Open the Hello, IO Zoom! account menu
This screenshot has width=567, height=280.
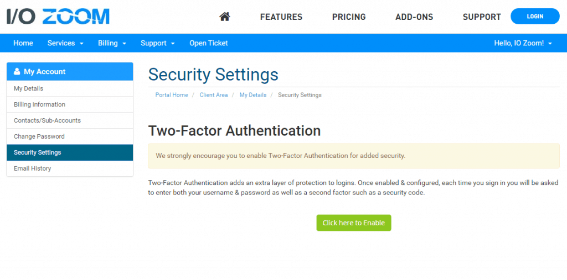[x=523, y=43]
